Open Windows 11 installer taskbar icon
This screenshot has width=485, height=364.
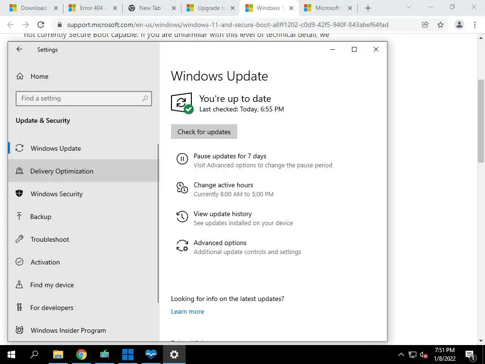127,355
